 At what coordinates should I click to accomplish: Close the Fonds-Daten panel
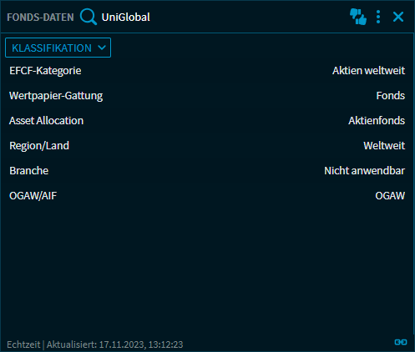[398, 17]
